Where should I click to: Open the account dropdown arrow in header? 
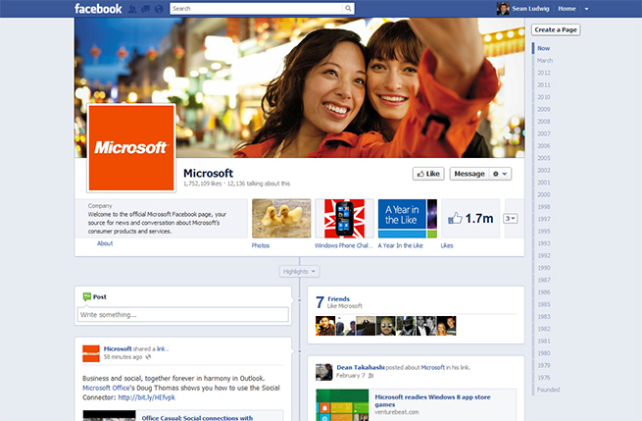(x=587, y=9)
